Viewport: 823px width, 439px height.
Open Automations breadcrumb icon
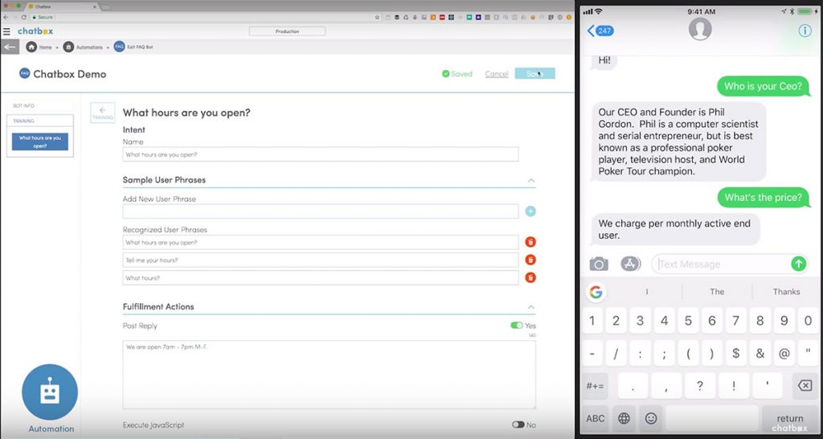click(69, 47)
